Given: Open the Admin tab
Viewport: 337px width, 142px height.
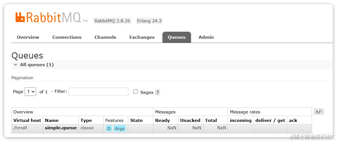Looking at the screenshot, I should tap(206, 37).
